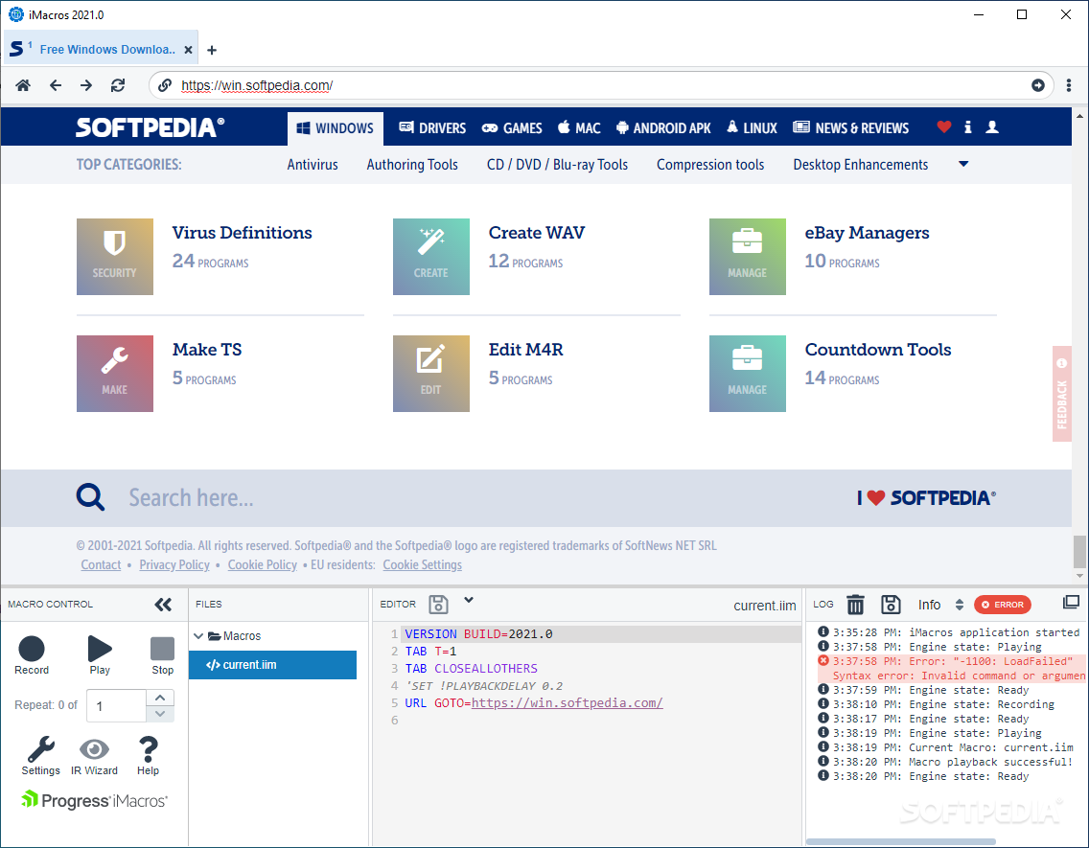
Task: Click the FEEDBACK side tab
Action: click(1062, 394)
